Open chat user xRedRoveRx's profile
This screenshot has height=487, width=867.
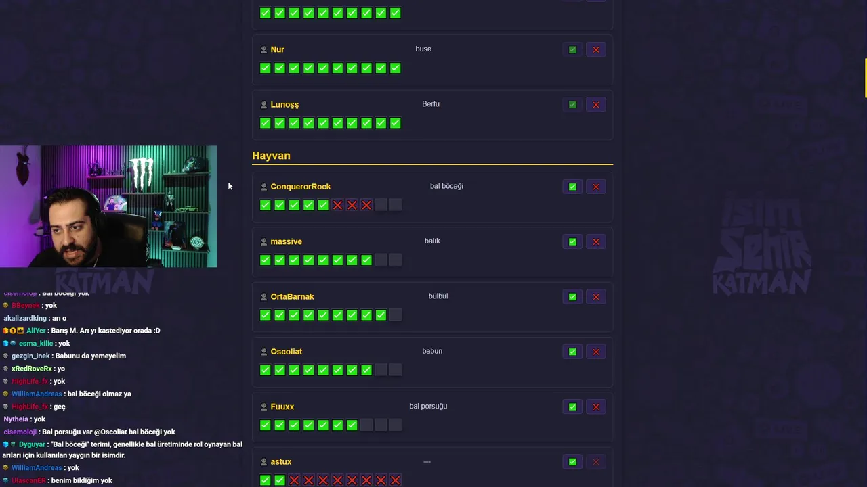pyautogui.click(x=32, y=369)
